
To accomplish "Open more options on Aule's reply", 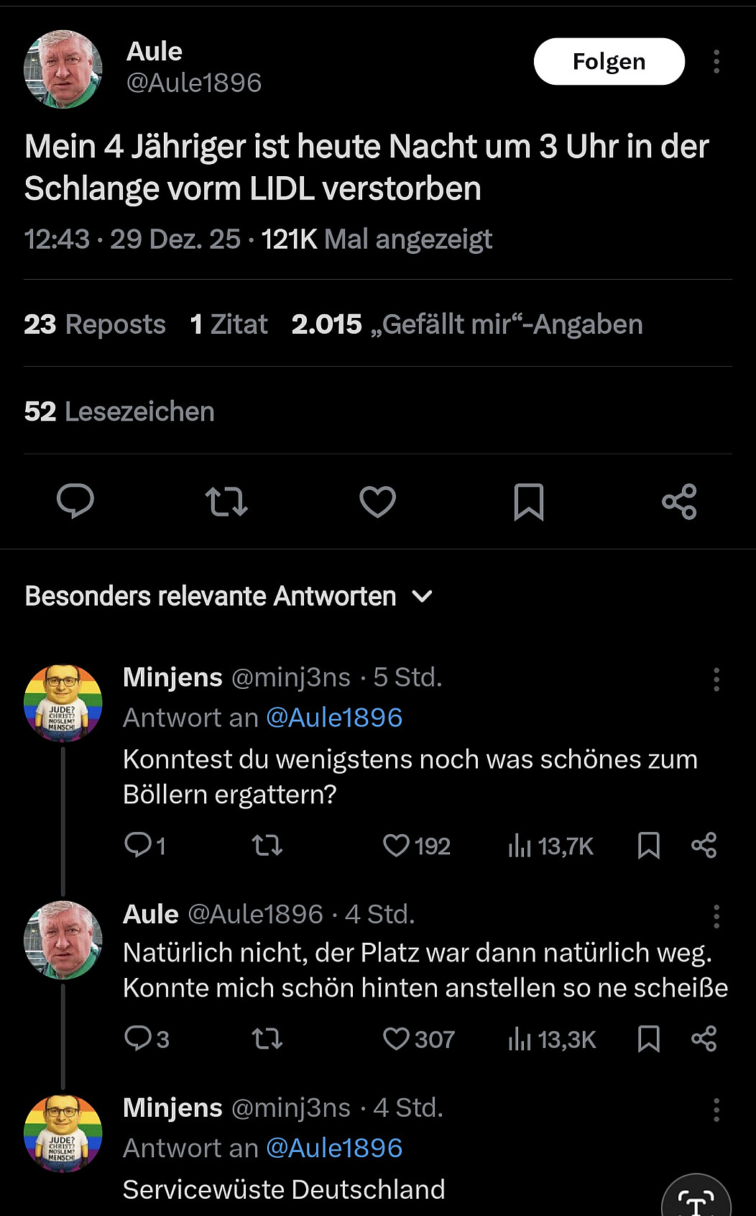I will click(x=716, y=916).
